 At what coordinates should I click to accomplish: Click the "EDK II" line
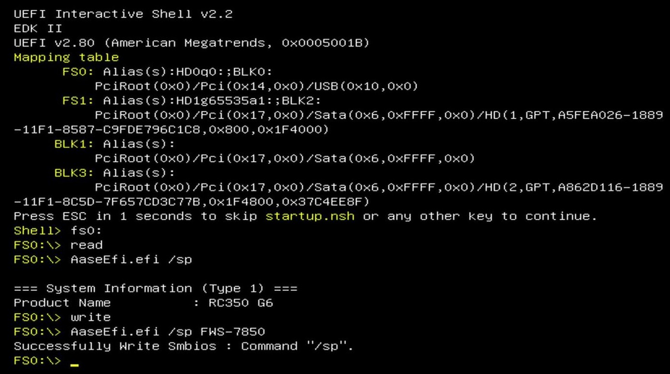click(38, 28)
